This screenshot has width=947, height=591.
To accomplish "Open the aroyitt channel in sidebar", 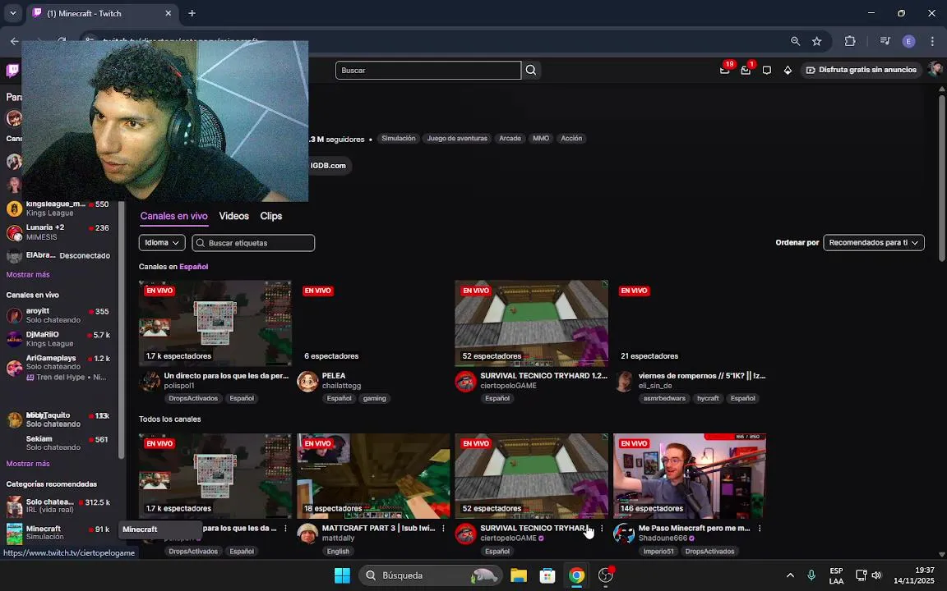I will tap(59, 315).
